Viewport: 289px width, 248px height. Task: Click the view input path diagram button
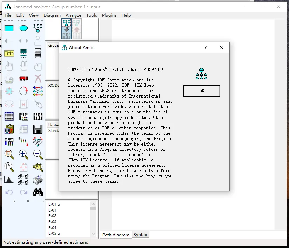[66, 29]
